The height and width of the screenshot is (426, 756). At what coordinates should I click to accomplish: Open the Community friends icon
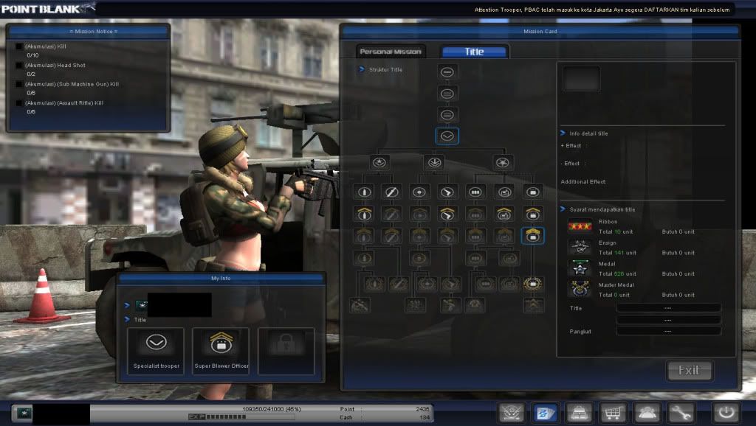pyautogui.click(x=647, y=413)
